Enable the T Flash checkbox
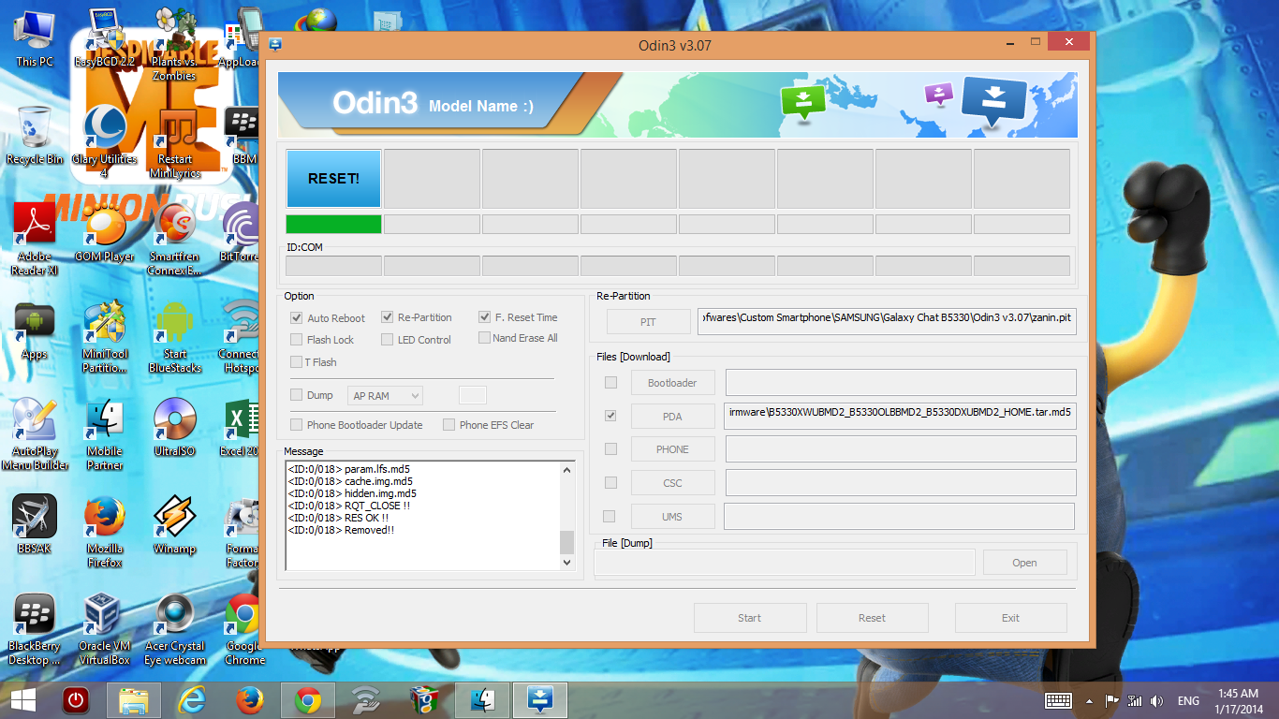The width and height of the screenshot is (1279, 719). click(297, 362)
